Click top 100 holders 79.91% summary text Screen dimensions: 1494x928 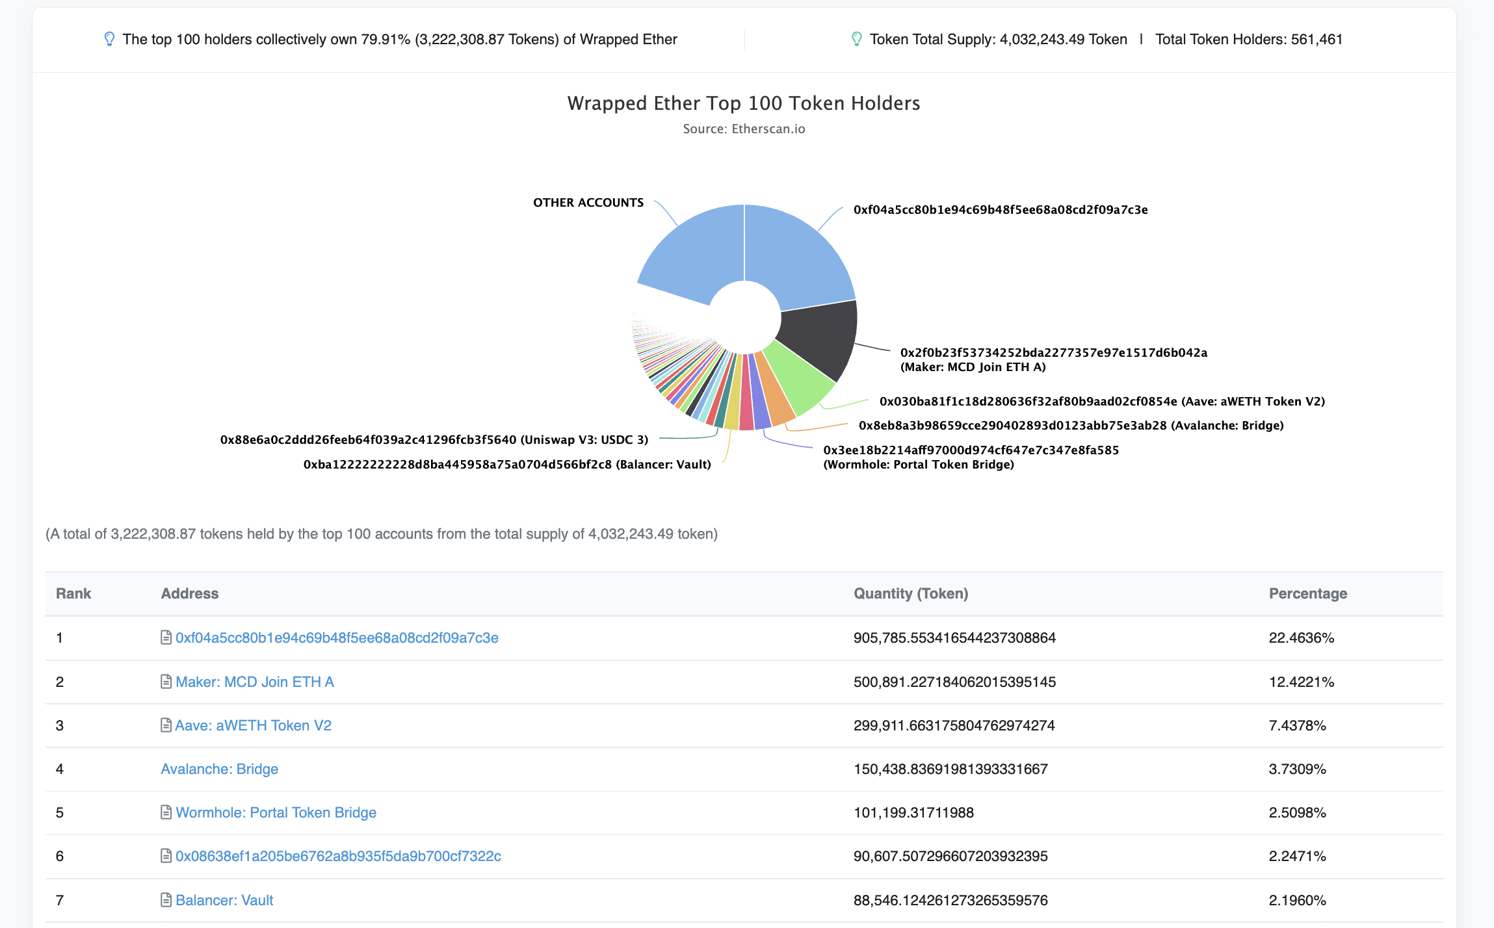[x=400, y=39]
